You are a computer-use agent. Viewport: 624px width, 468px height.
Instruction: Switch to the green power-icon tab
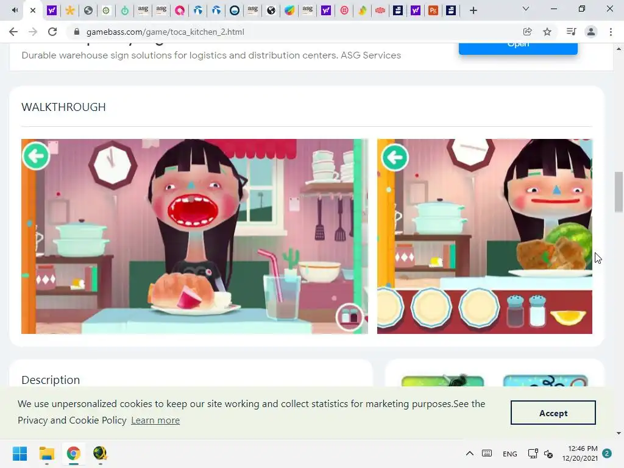[x=124, y=10]
